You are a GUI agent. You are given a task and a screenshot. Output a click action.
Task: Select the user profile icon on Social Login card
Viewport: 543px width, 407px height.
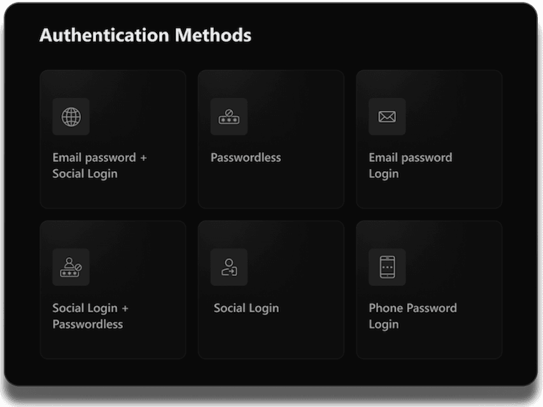point(229,267)
